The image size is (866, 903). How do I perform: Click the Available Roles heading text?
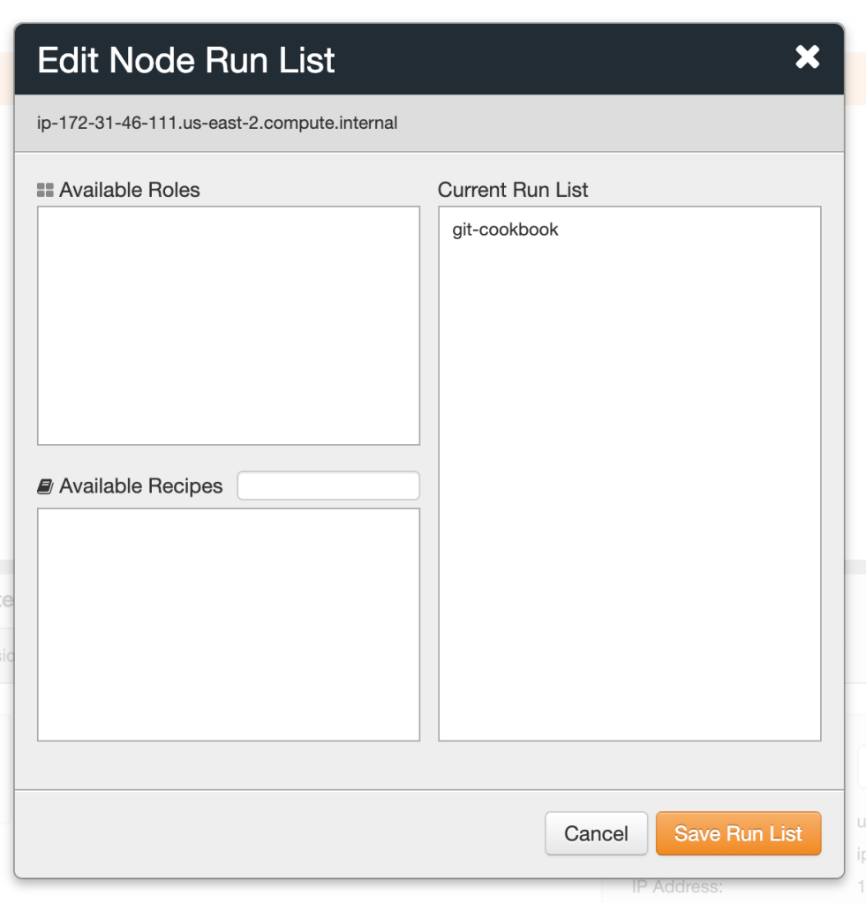pyautogui.click(x=130, y=191)
